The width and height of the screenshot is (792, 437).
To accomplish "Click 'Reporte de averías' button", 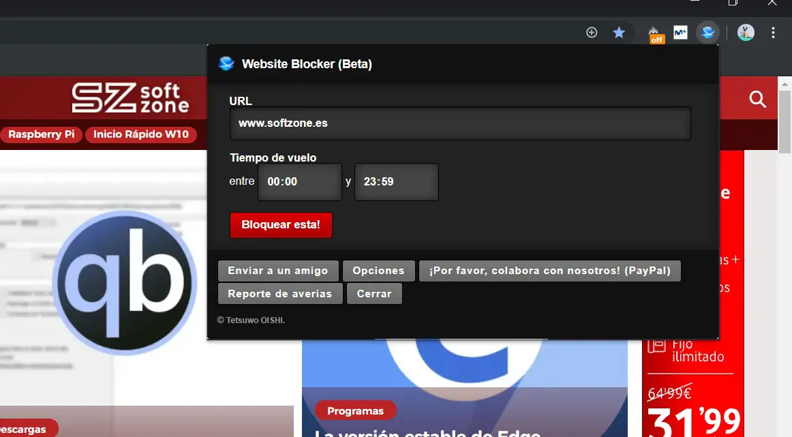I will tap(280, 294).
